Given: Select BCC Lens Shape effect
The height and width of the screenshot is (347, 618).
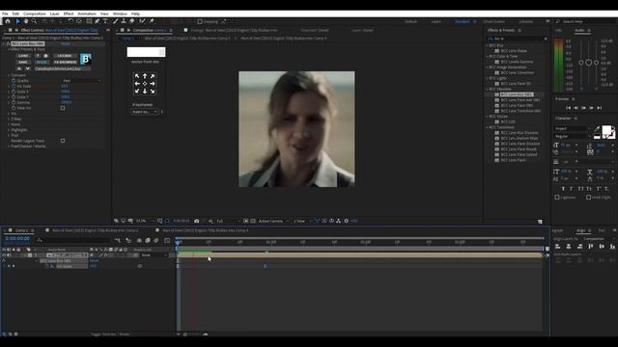Looking at the screenshot, I should (514, 51).
